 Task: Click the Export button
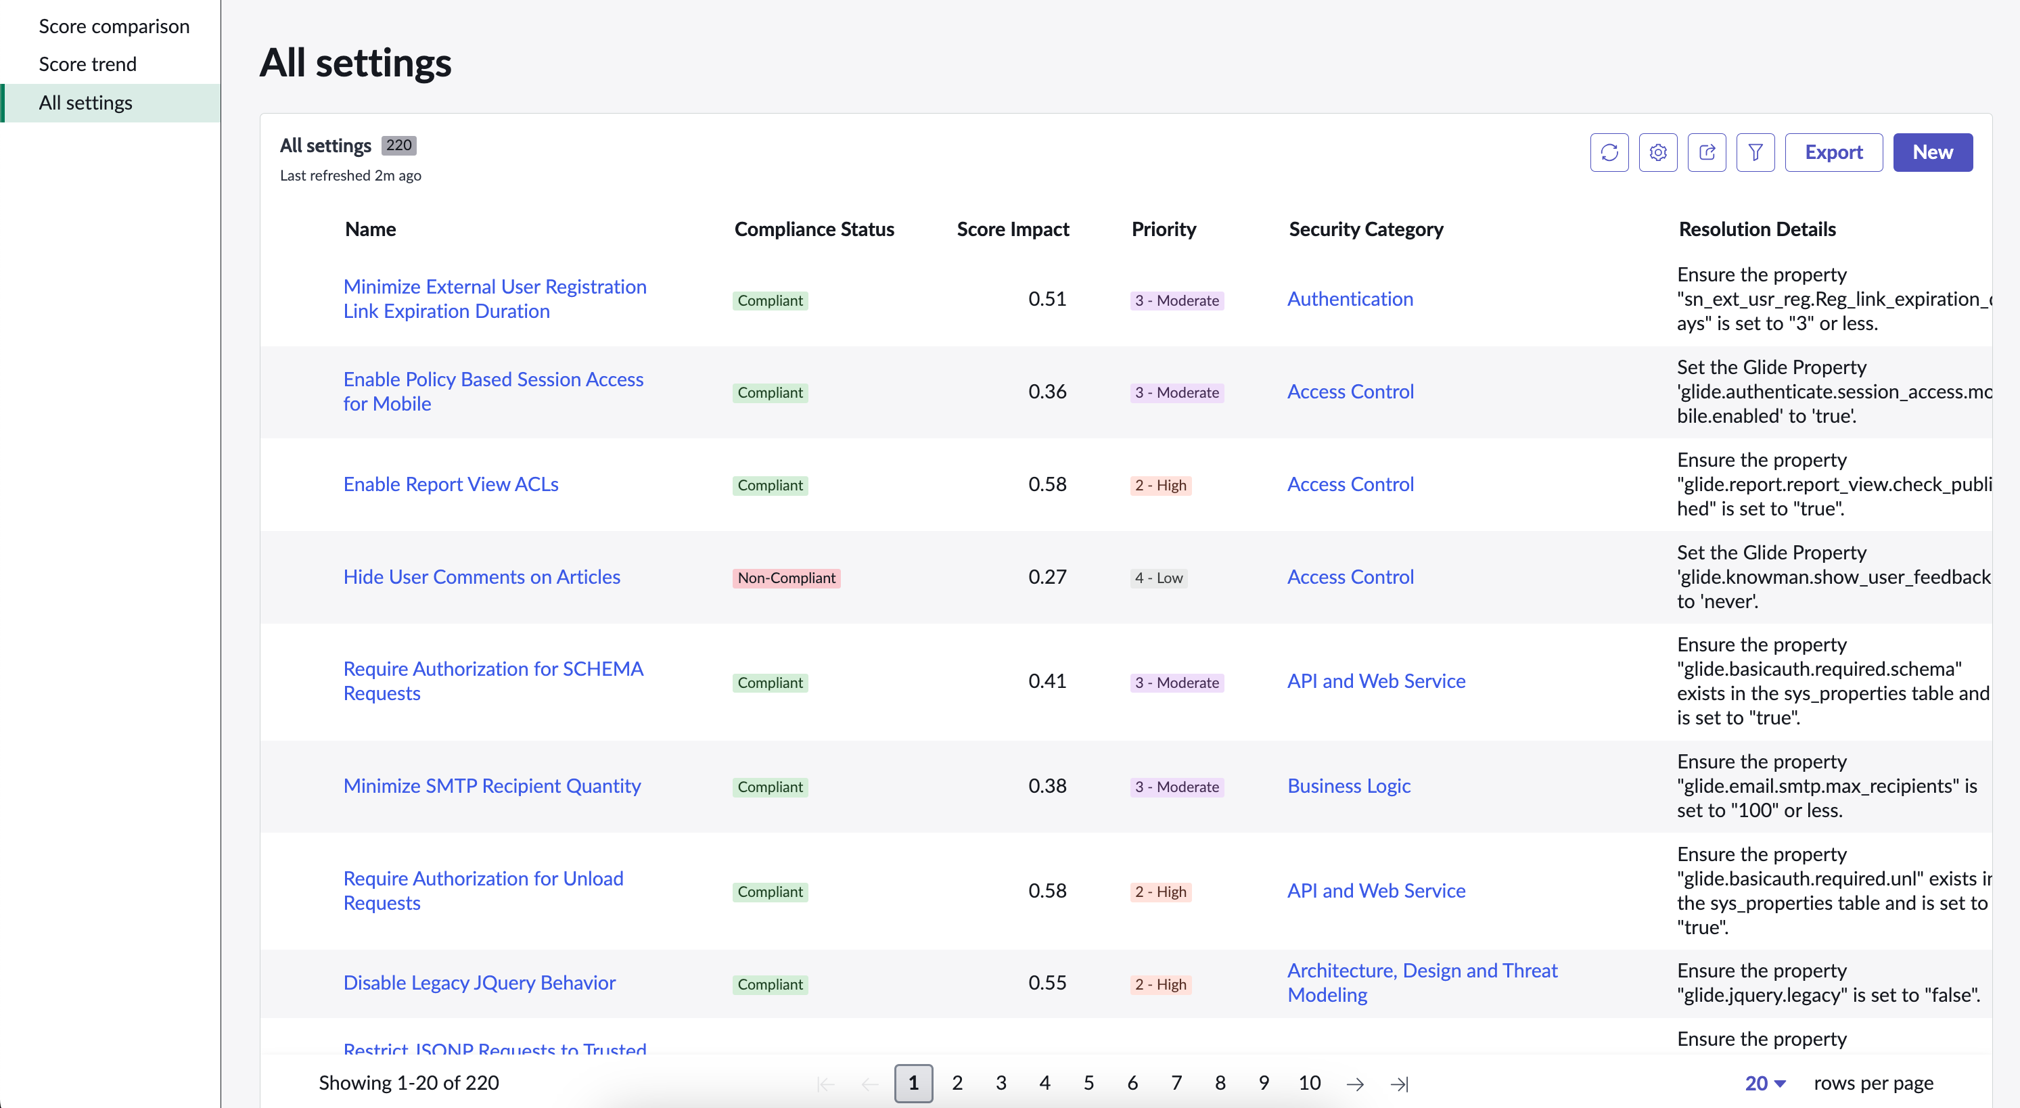1833,152
